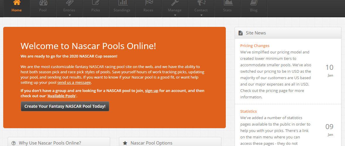Expand the Manage dropdown arrow
This screenshot has height=146, width=345.
[x=175, y=15]
